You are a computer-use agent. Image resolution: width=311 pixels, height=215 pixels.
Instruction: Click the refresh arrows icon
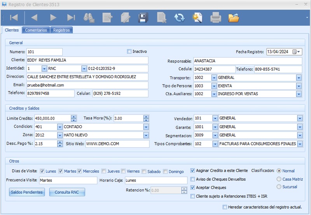[179, 17]
